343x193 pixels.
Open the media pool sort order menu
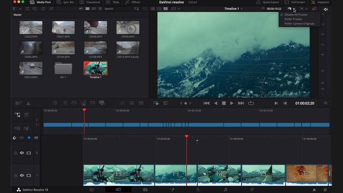click(x=136, y=9)
